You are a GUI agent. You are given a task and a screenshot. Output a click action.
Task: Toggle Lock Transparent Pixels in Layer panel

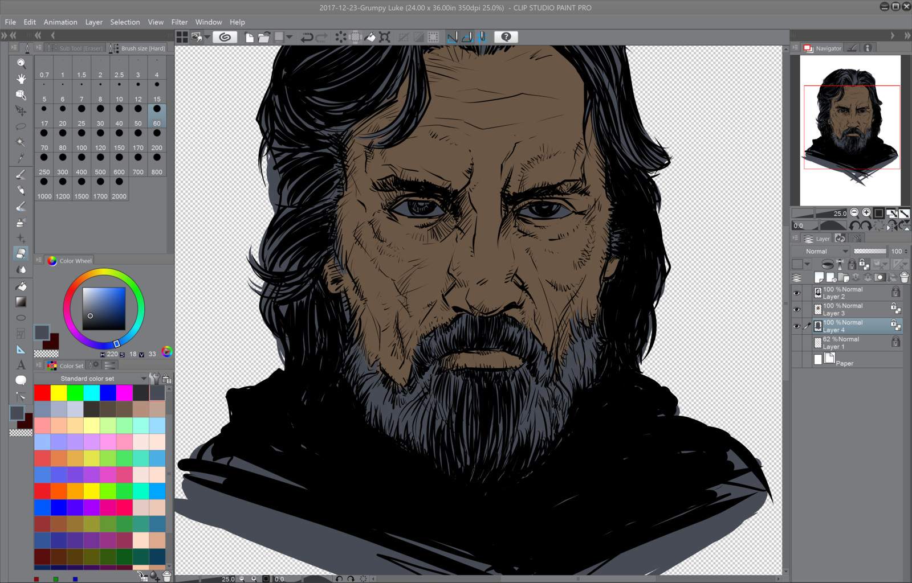point(864,264)
